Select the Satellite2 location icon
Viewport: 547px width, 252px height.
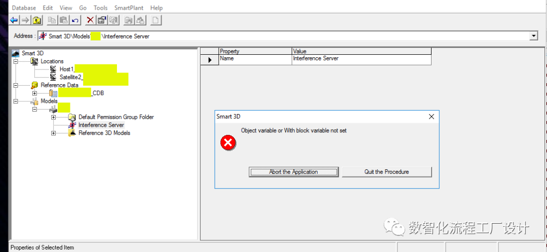(x=53, y=77)
